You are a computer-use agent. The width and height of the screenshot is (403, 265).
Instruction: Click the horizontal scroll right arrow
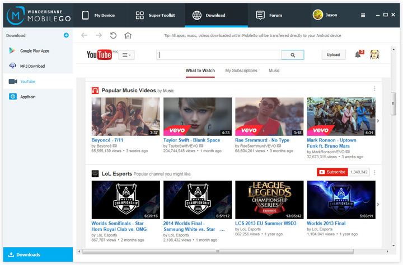pyautogui.click(x=387, y=252)
